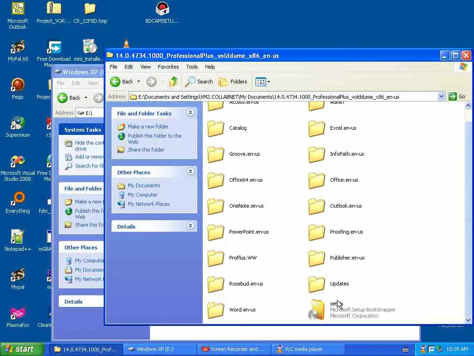Screen dimensions: 474x356
Task: Open Notepad++ desktop icon
Action: click(18, 241)
